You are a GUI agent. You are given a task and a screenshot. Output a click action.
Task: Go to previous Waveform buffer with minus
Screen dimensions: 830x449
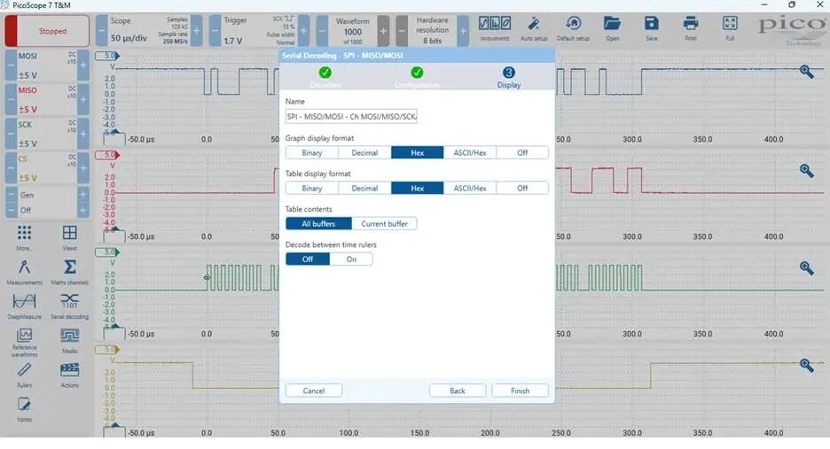pyautogui.click(x=322, y=31)
